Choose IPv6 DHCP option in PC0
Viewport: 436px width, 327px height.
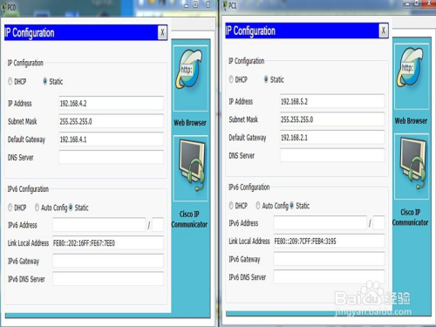point(10,208)
